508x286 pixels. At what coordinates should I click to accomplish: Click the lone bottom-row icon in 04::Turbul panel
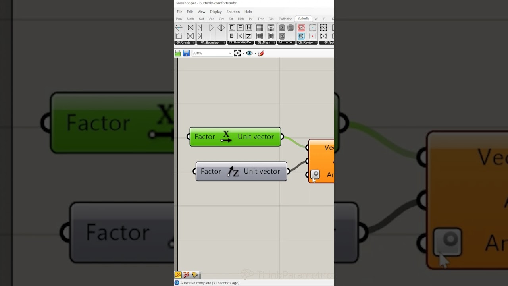(282, 36)
